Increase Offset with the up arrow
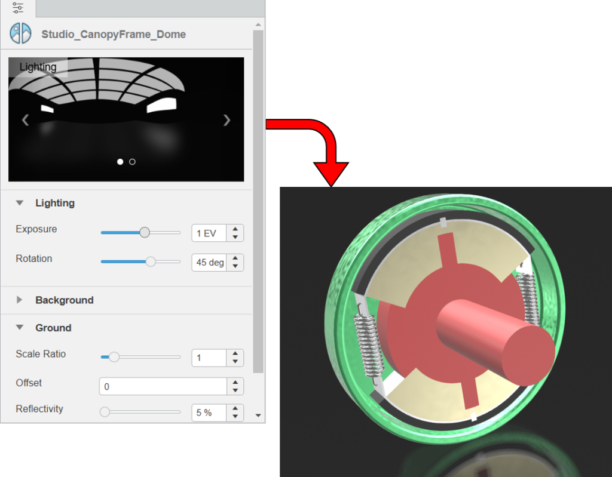The width and height of the screenshot is (612, 477). click(x=235, y=382)
